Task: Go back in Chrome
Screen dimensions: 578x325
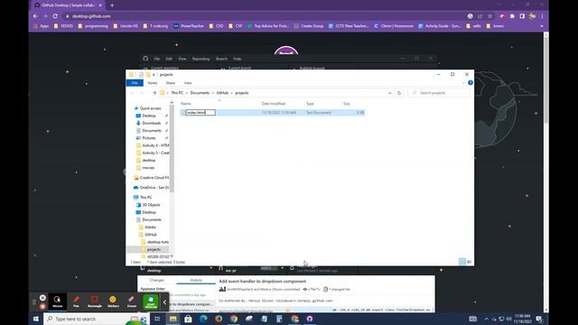Action: [x=35, y=16]
